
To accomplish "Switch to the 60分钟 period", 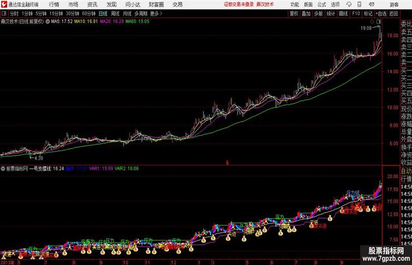I will (89, 14).
